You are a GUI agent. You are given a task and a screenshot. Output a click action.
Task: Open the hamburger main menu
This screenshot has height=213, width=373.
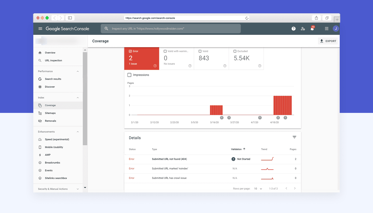click(x=40, y=29)
